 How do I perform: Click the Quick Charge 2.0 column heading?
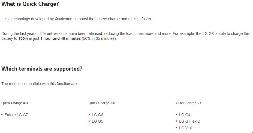pyautogui.click(x=189, y=103)
